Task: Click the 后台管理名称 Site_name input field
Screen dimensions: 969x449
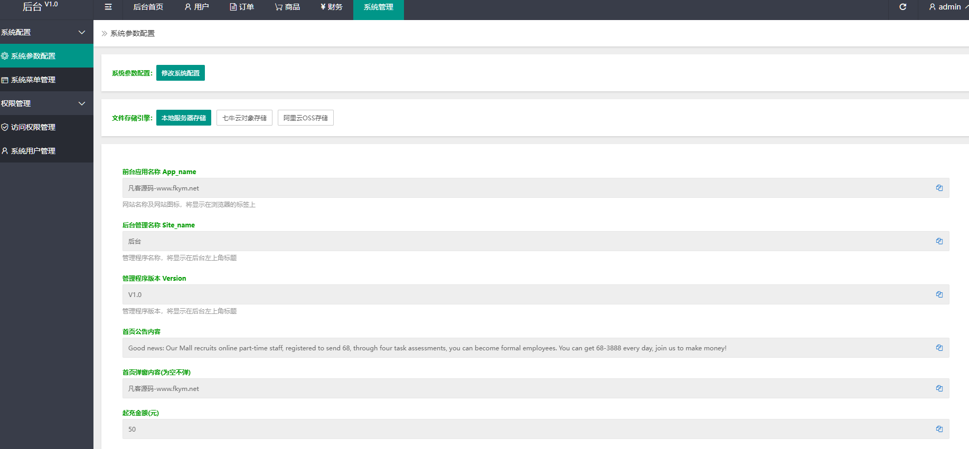Action: click(528, 241)
